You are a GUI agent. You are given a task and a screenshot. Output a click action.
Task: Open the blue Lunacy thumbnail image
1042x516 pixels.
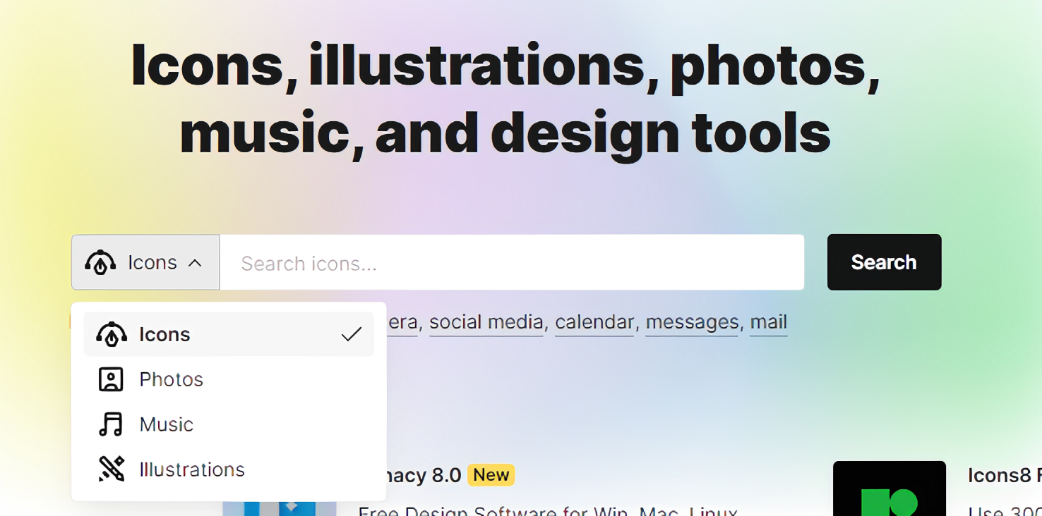(x=280, y=508)
